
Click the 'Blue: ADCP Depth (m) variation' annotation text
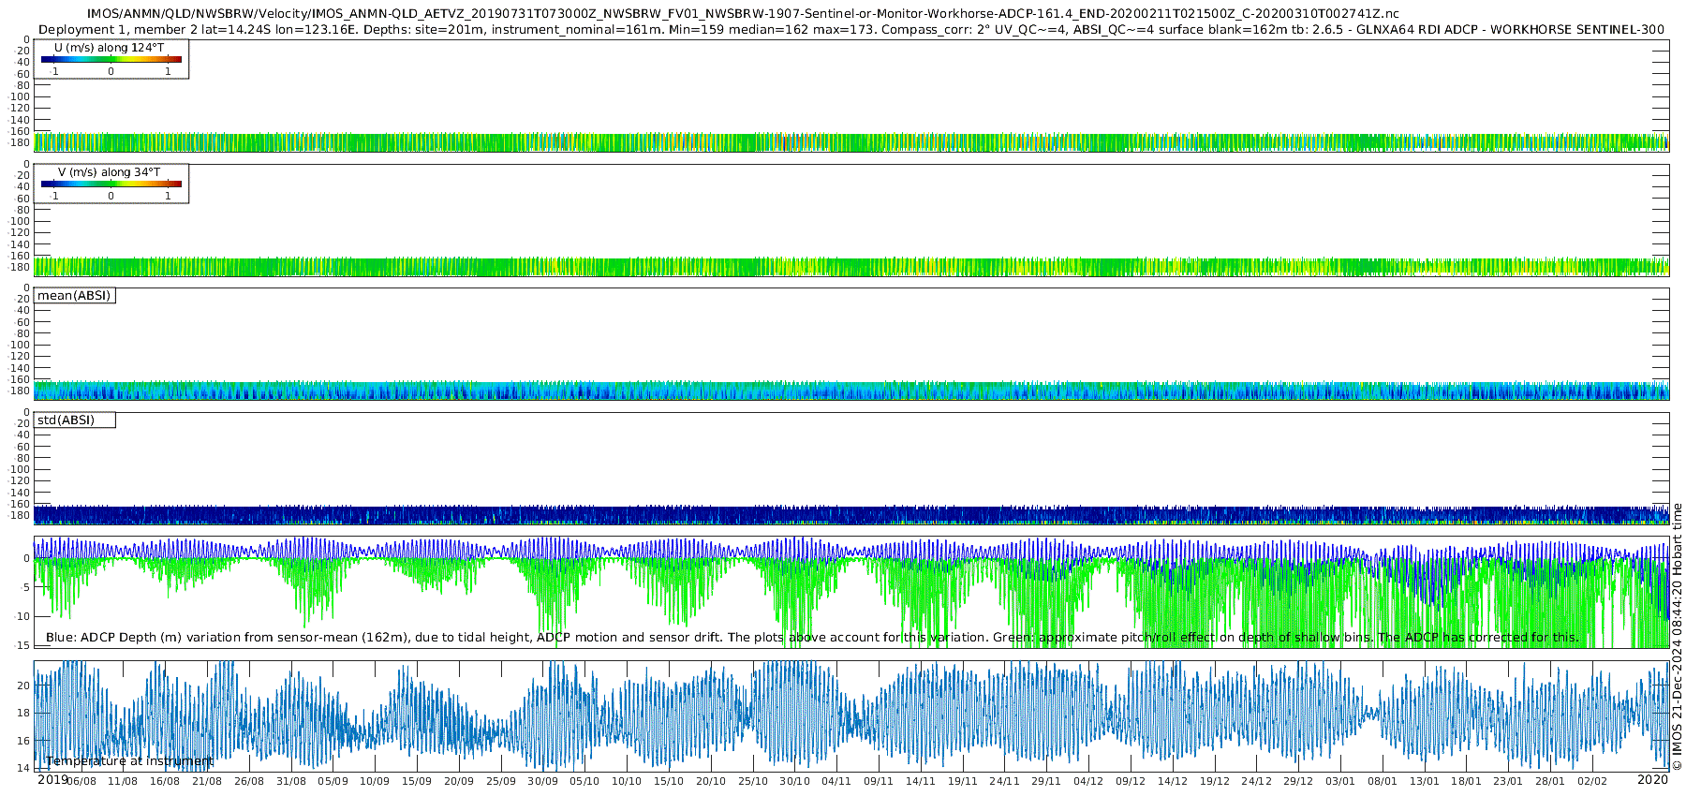tap(812, 638)
